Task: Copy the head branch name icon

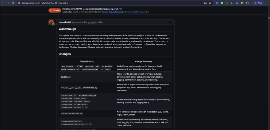Action: [x=147, y=12]
